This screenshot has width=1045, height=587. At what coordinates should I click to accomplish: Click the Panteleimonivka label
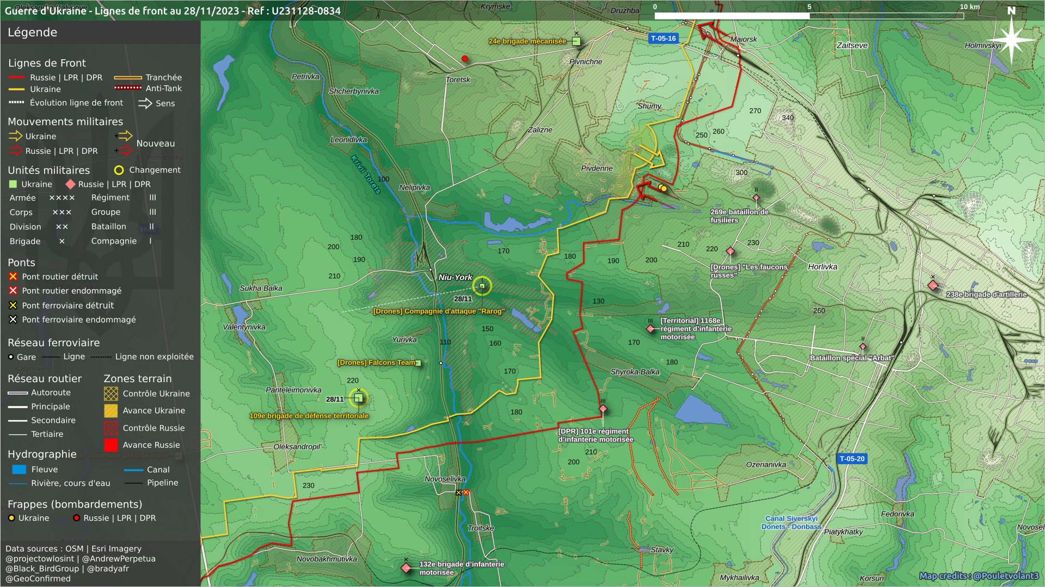click(293, 390)
